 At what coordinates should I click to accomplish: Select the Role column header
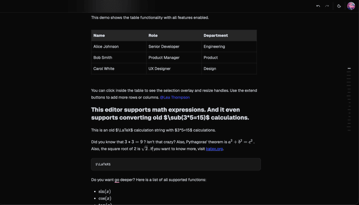tap(174, 35)
